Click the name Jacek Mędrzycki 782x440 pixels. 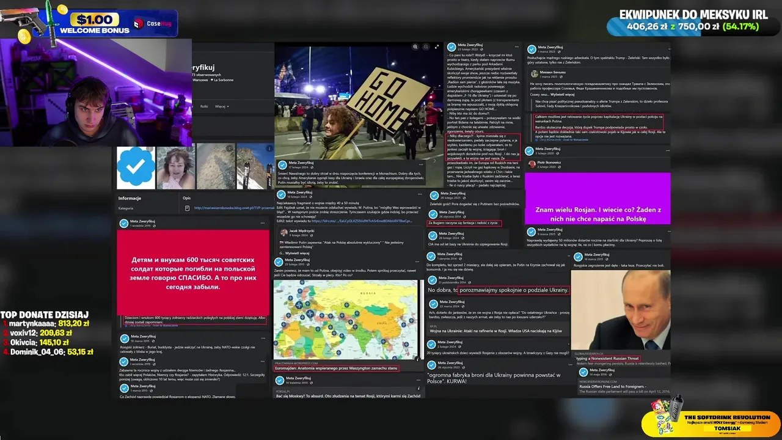point(302,231)
